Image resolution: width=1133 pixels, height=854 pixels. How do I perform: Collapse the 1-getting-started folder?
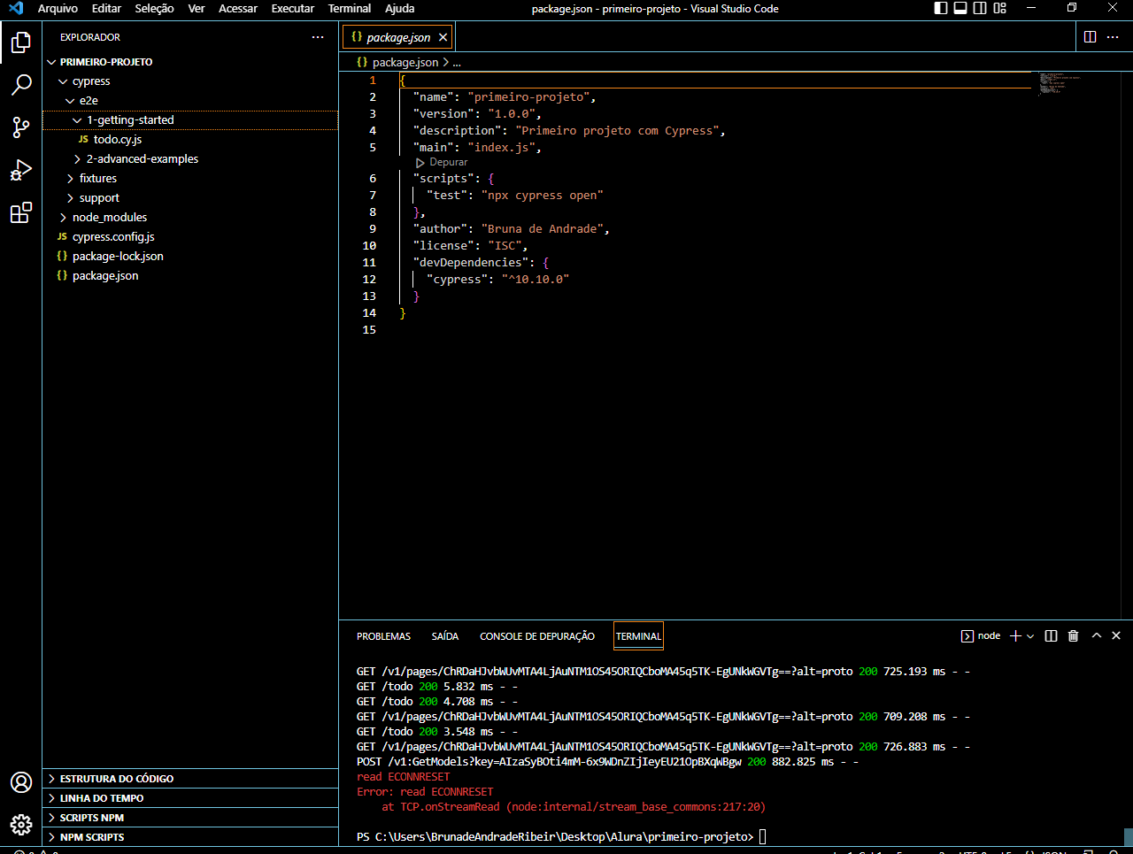pyautogui.click(x=190, y=120)
